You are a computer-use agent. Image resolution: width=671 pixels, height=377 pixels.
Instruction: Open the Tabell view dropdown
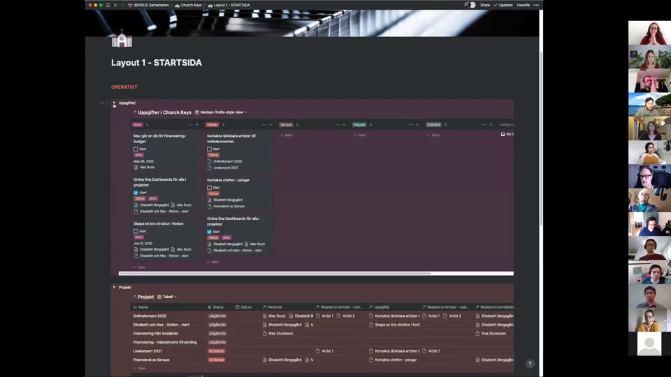coord(167,297)
